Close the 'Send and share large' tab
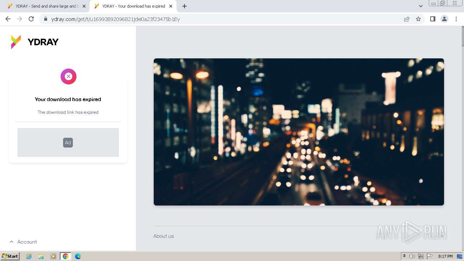Image resolution: width=464 pixels, height=261 pixels. [x=84, y=6]
